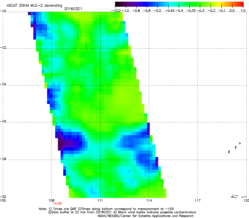Click the text 'Black wind barbs indicate possible contamination'
This screenshot has width=249, height=218.
(157, 212)
